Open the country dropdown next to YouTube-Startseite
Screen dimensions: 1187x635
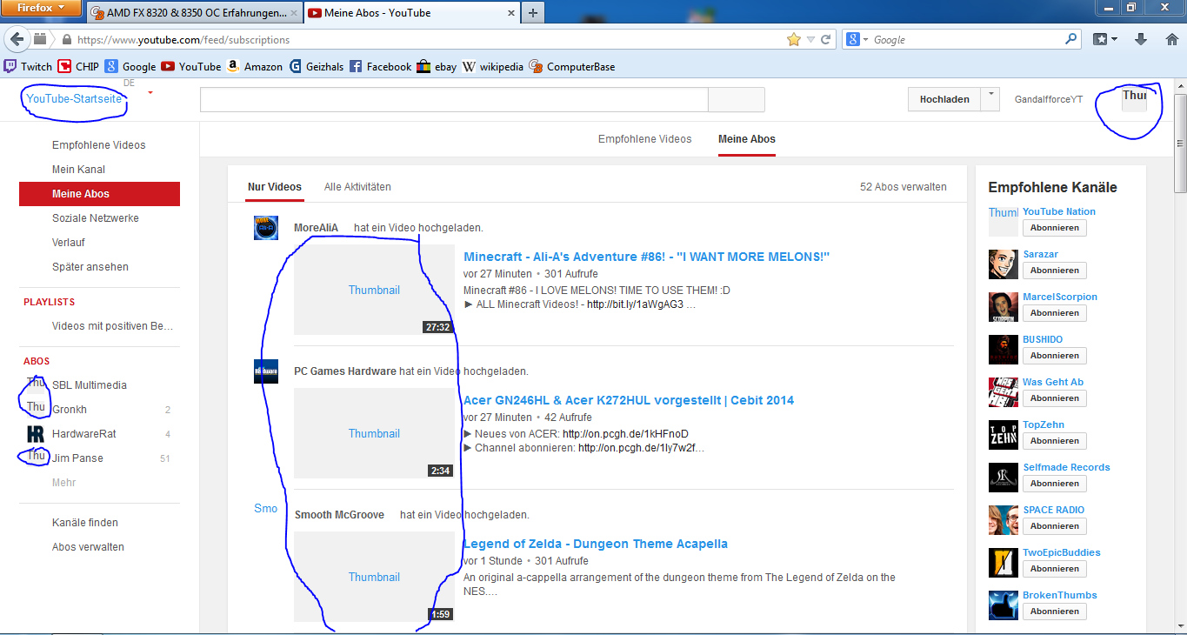point(150,91)
